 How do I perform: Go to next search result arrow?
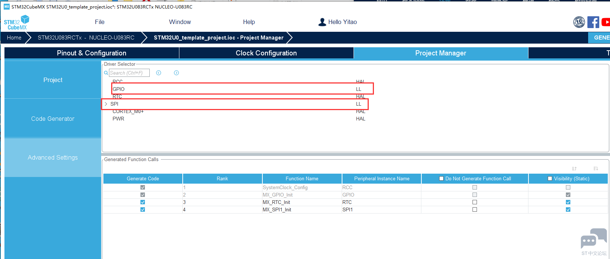pyautogui.click(x=176, y=73)
